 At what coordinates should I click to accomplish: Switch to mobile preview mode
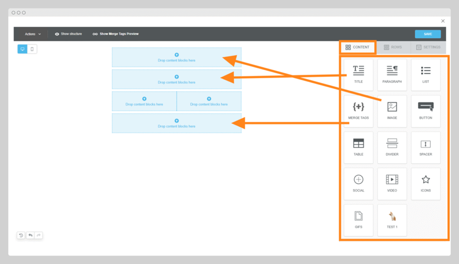click(32, 49)
